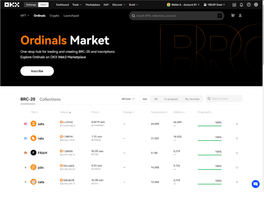Open the shopping cart icon

233,16
